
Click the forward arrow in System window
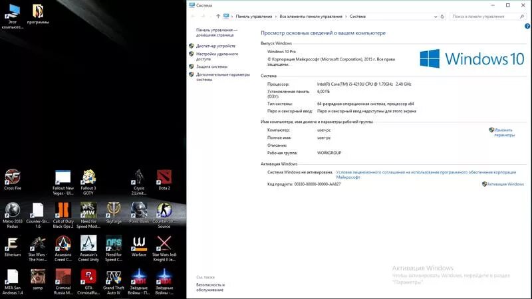pos(203,16)
